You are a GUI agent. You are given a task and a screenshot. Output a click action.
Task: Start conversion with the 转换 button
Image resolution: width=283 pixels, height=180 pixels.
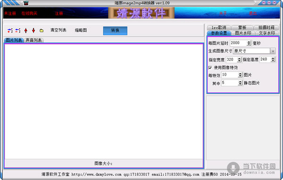tap(115, 31)
